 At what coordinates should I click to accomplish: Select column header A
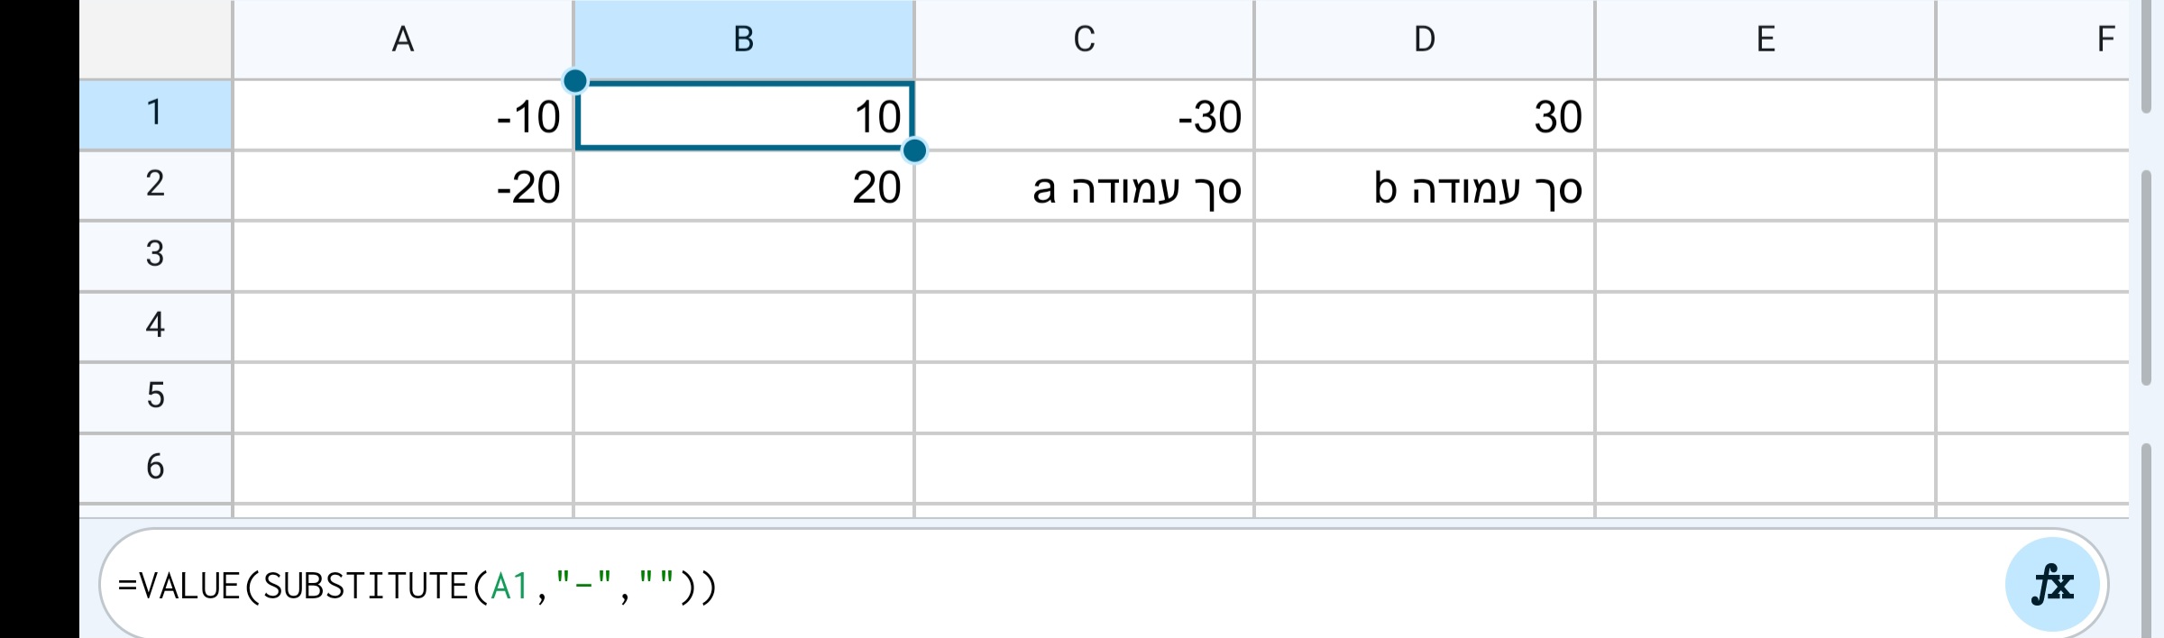tap(403, 38)
